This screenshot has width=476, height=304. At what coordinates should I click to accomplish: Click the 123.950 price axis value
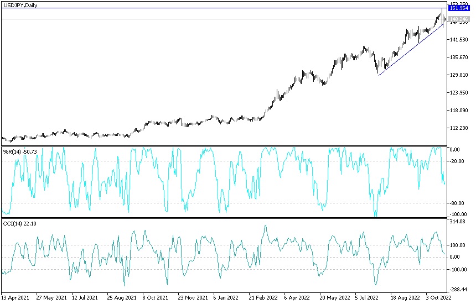[x=459, y=92]
